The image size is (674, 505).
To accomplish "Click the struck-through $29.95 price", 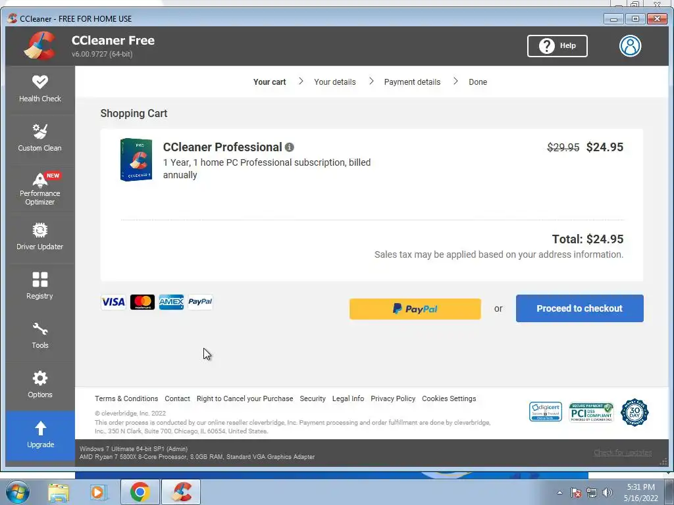I will 563,147.
